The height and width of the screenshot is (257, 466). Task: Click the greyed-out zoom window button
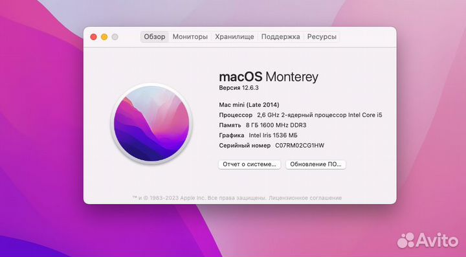tap(115, 37)
